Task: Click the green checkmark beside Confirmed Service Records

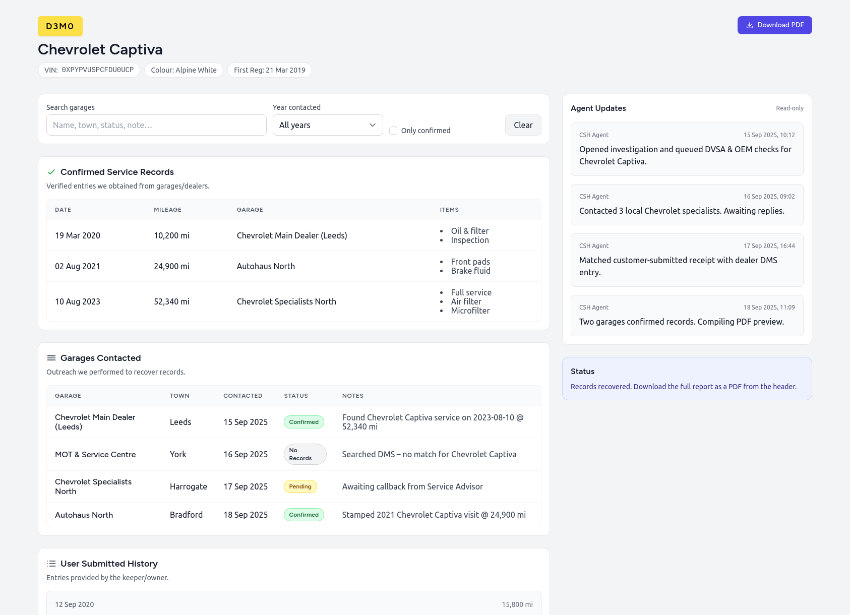Action: pos(51,172)
